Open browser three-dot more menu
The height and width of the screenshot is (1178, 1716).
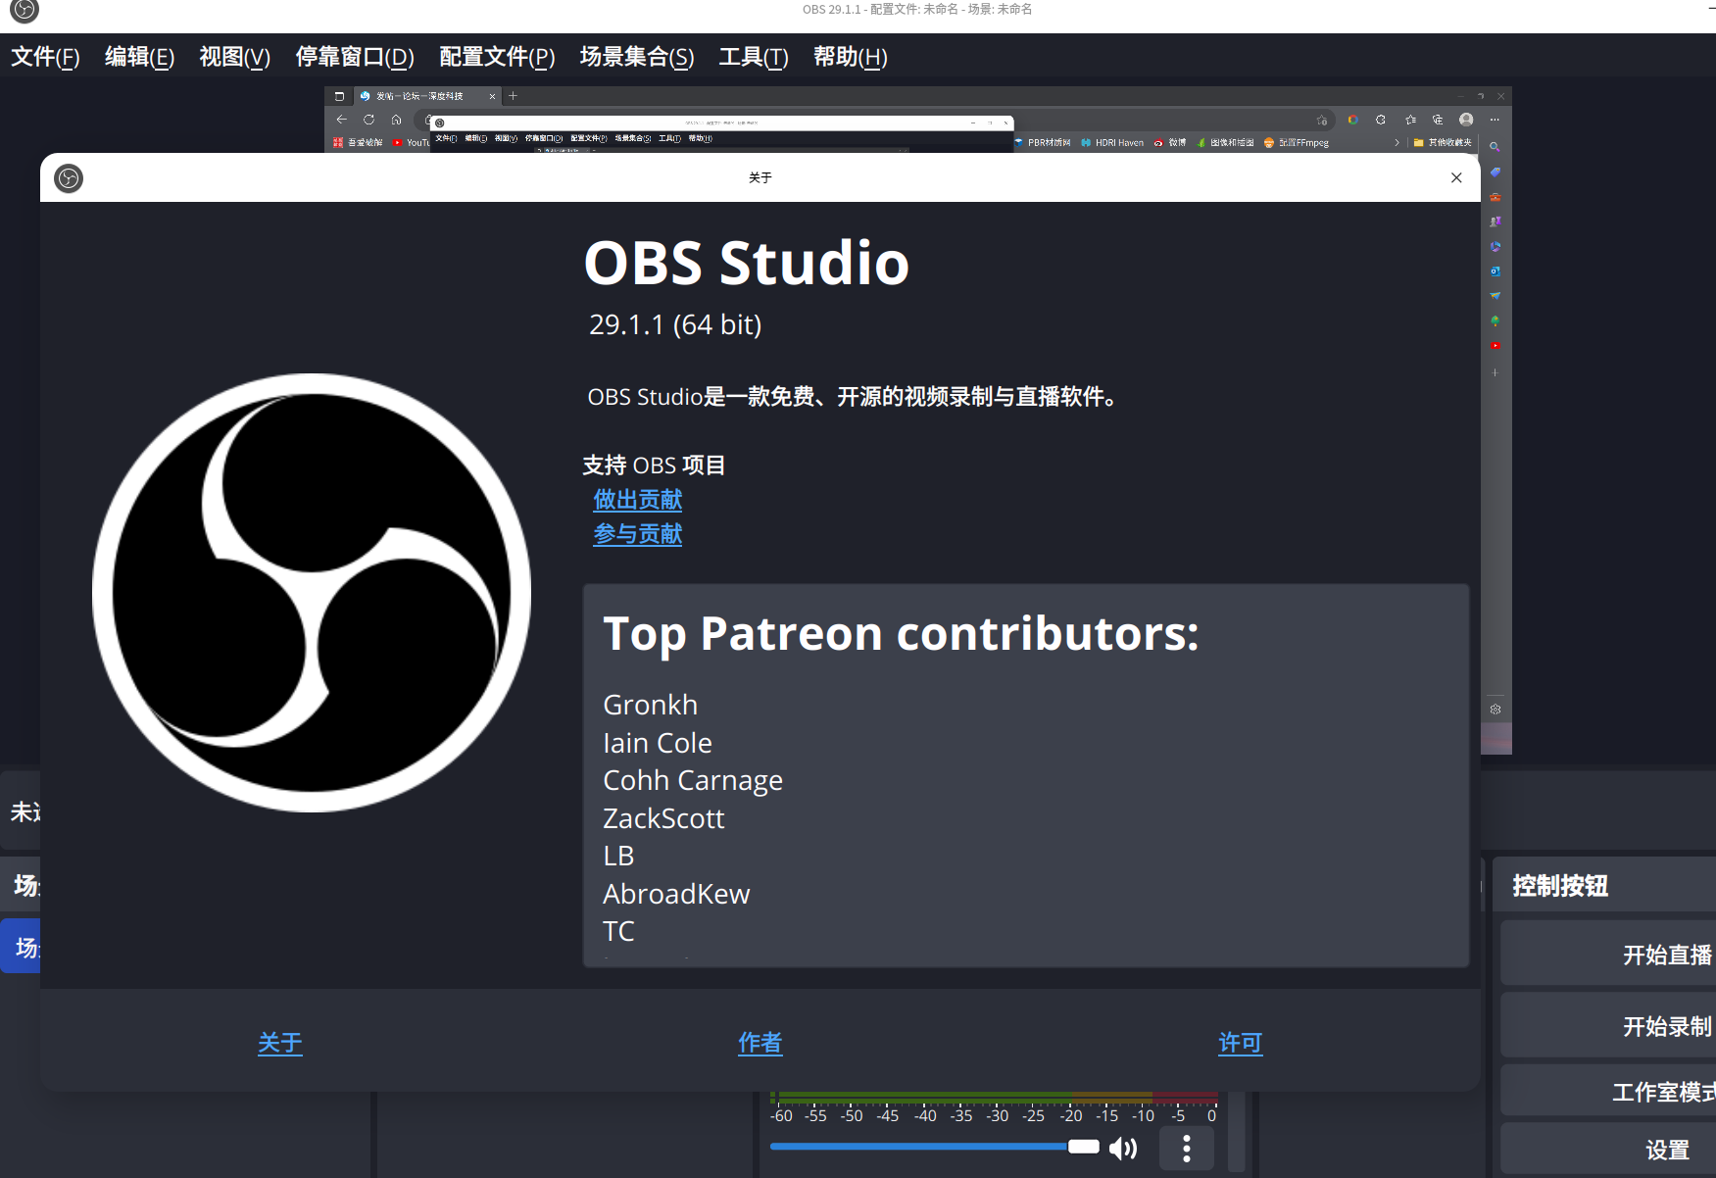(1495, 120)
